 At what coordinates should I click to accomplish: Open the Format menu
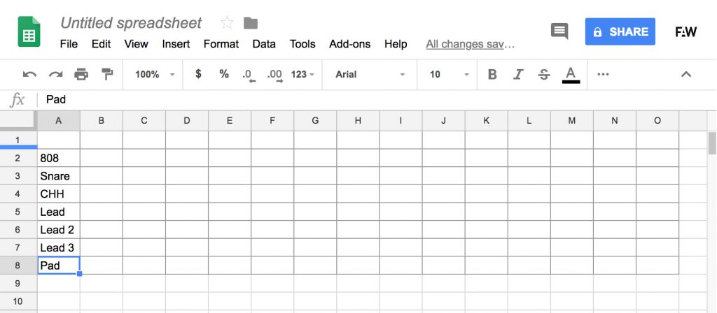pyautogui.click(x=221, y=44)
